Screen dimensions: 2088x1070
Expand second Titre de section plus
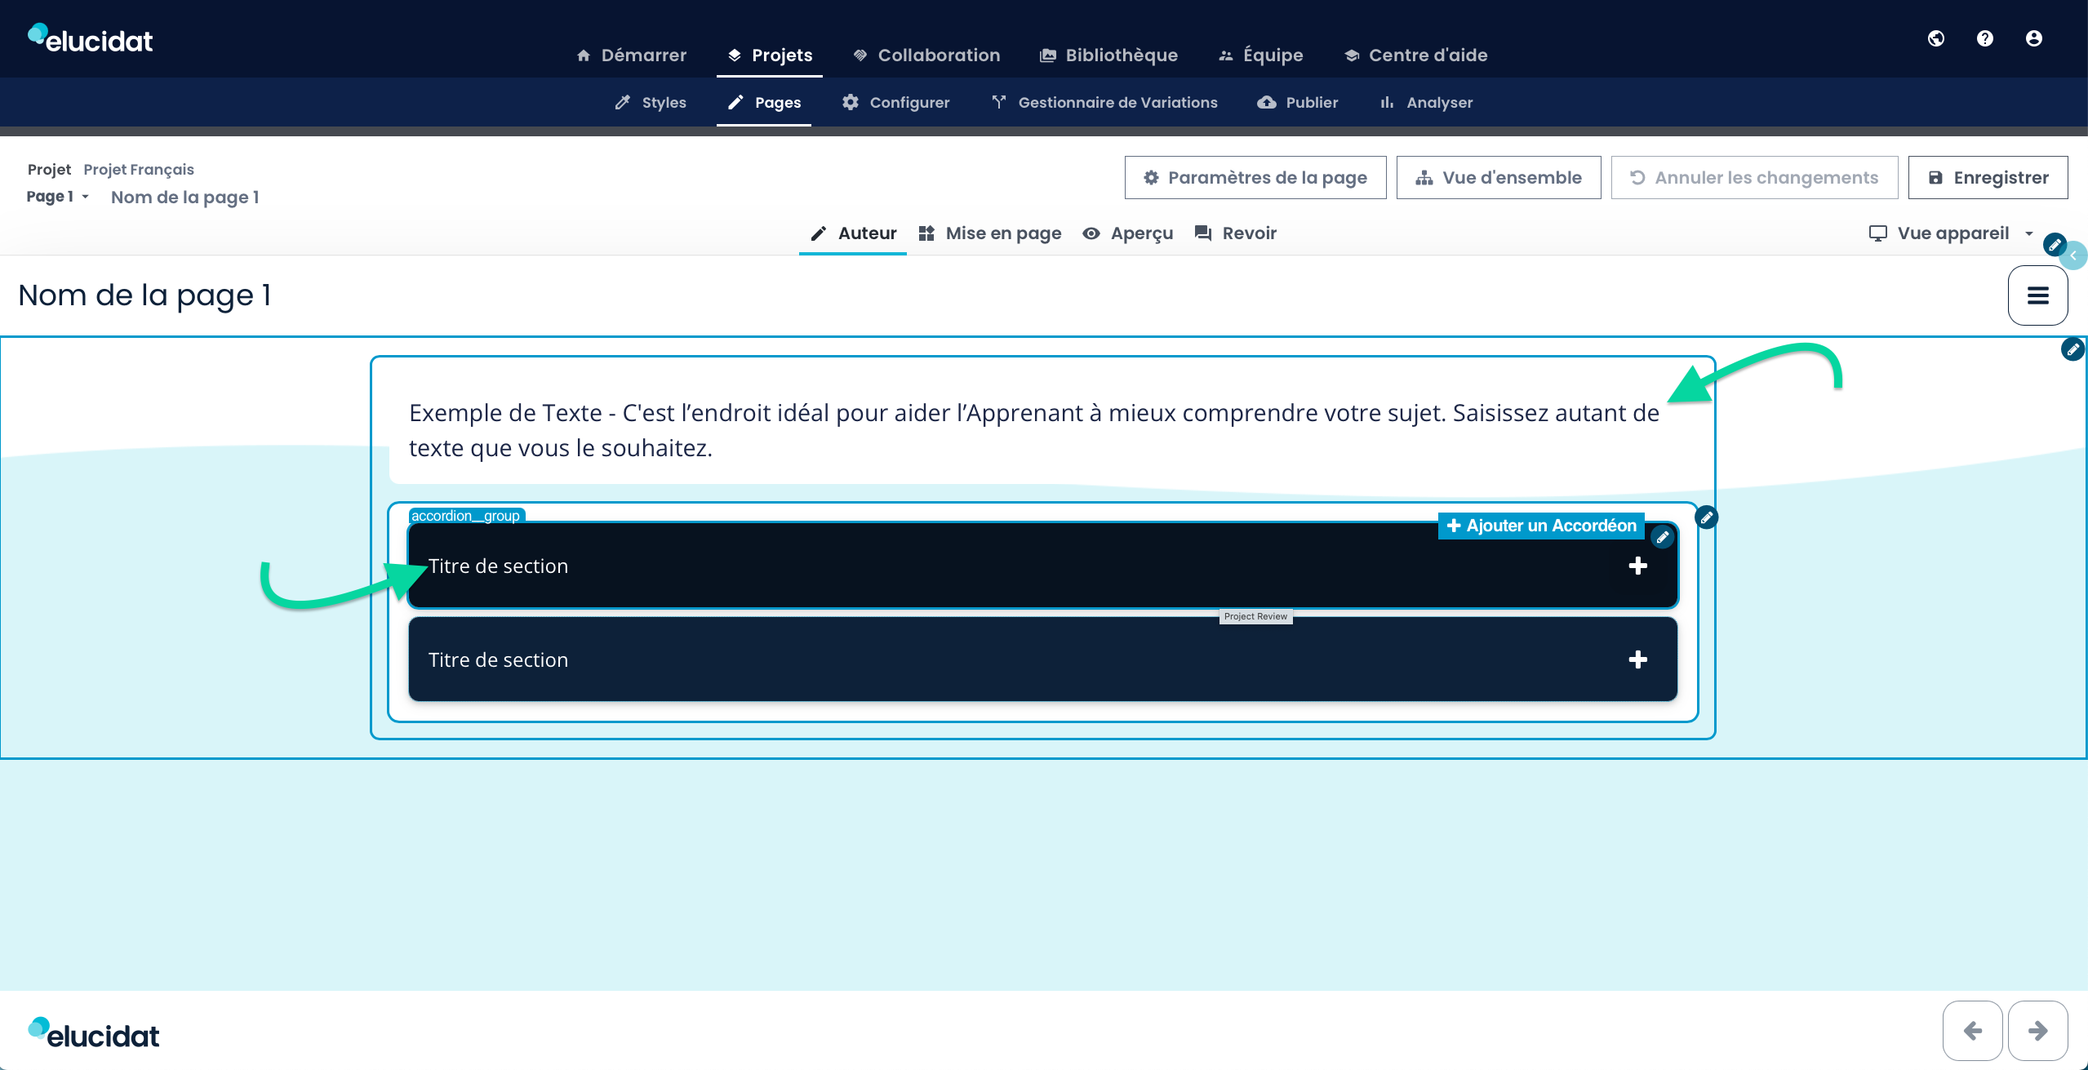[x=1637, y=659]
